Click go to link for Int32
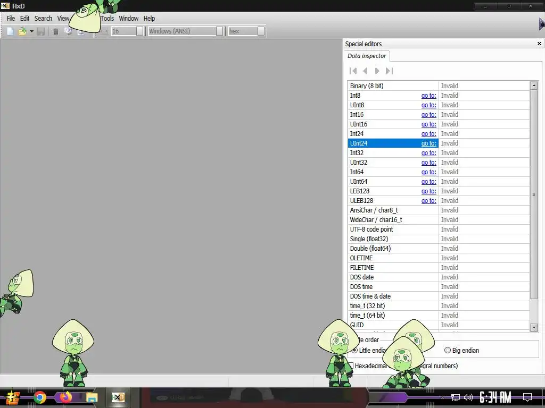This screenshot has height=408, width=545. [428, 153]
